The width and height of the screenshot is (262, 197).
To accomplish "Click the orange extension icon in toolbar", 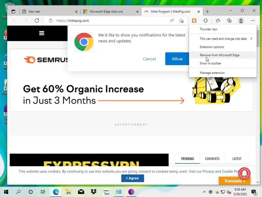I will pos(194,21).
